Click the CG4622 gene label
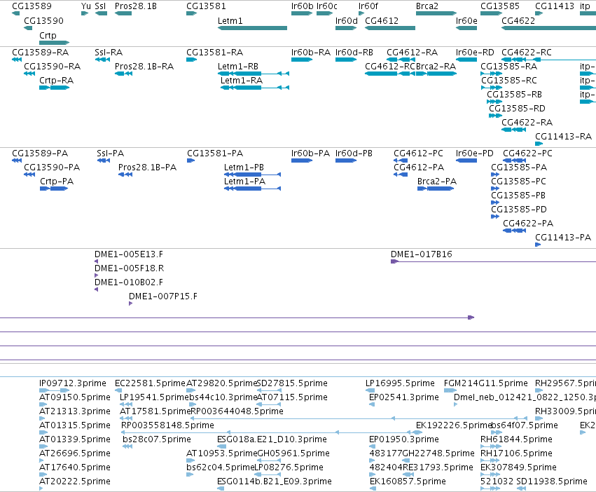 (x=518, y=21)
